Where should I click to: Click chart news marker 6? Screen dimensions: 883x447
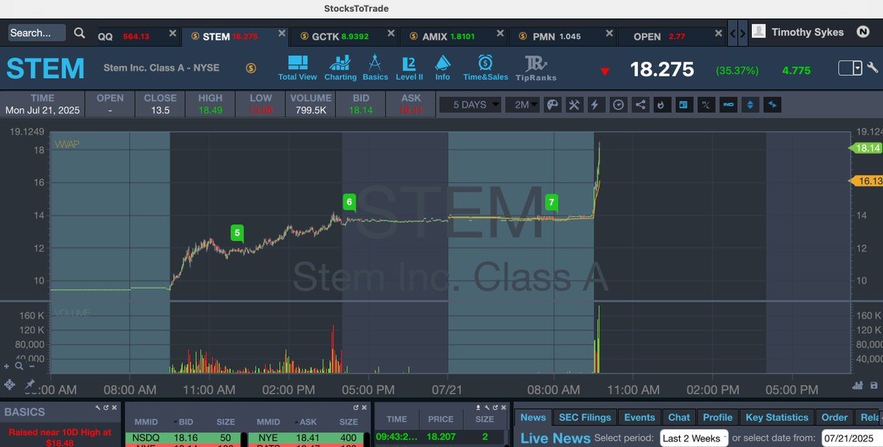pyautogui.click(x=349, y=203)
